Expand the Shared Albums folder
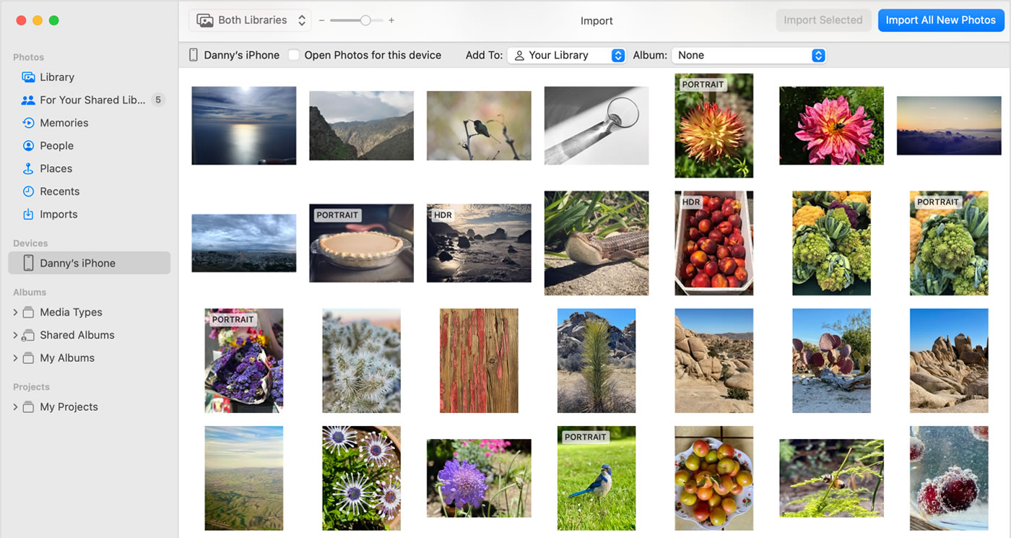The image size is (1011, 538). [16, 335]
